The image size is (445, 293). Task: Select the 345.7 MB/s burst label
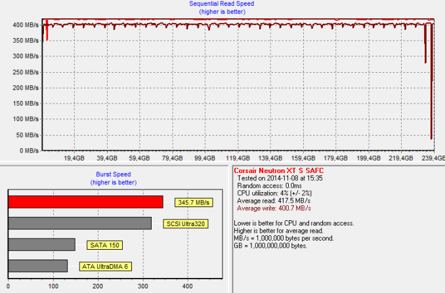192,203
